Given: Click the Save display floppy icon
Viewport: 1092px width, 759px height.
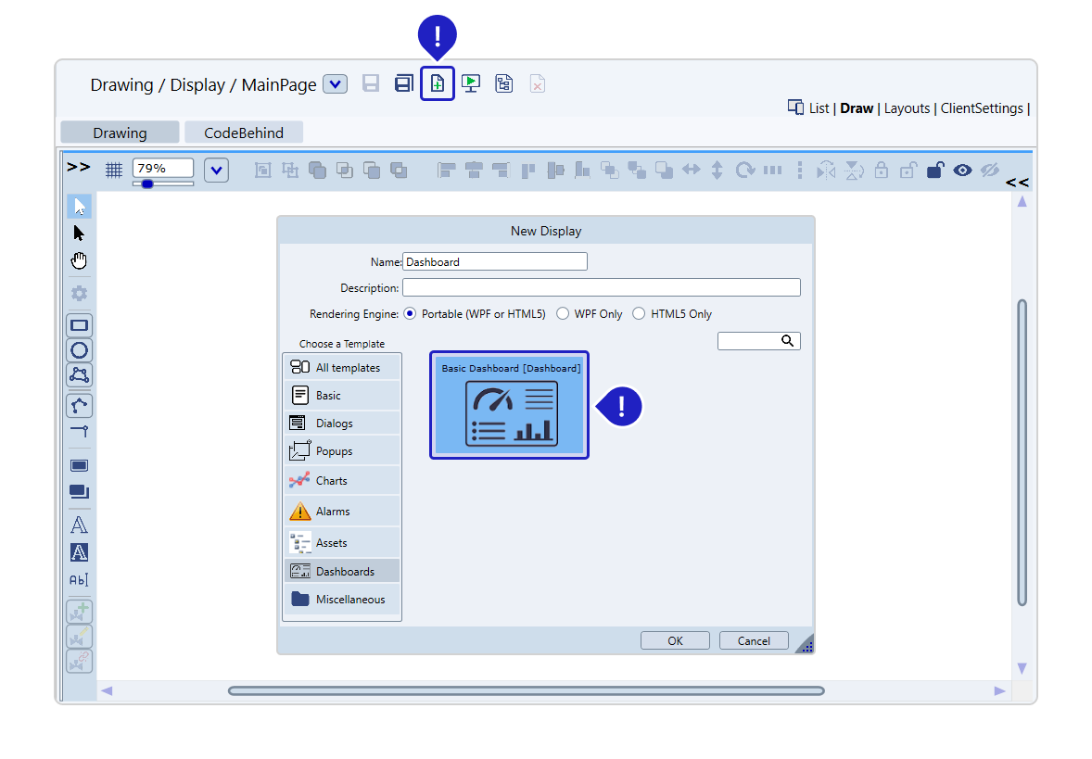Looking at the screenshot, I should [x=371, y=84].
